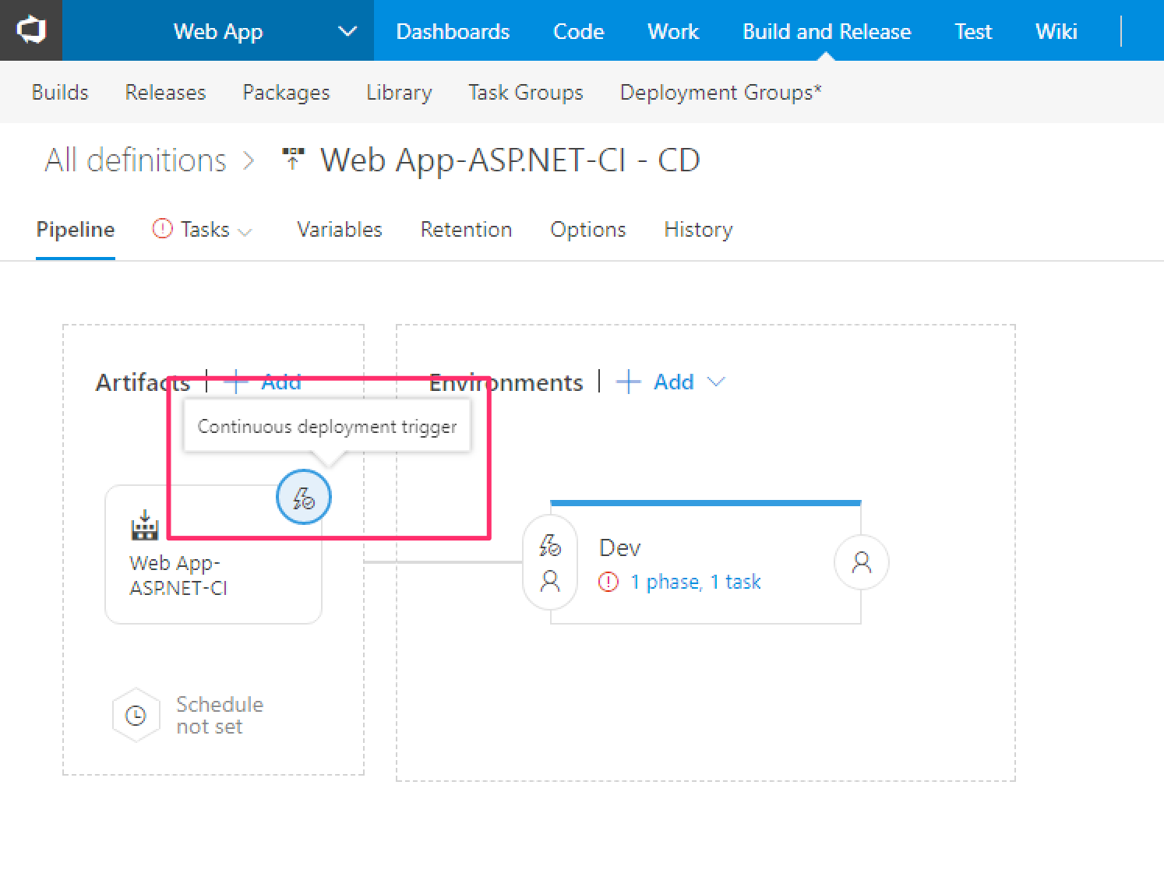The width and height of the screenshot is (1164, 894).
Task: Click the plus icon next to Environments Add
Action: (x=628, y=382)
